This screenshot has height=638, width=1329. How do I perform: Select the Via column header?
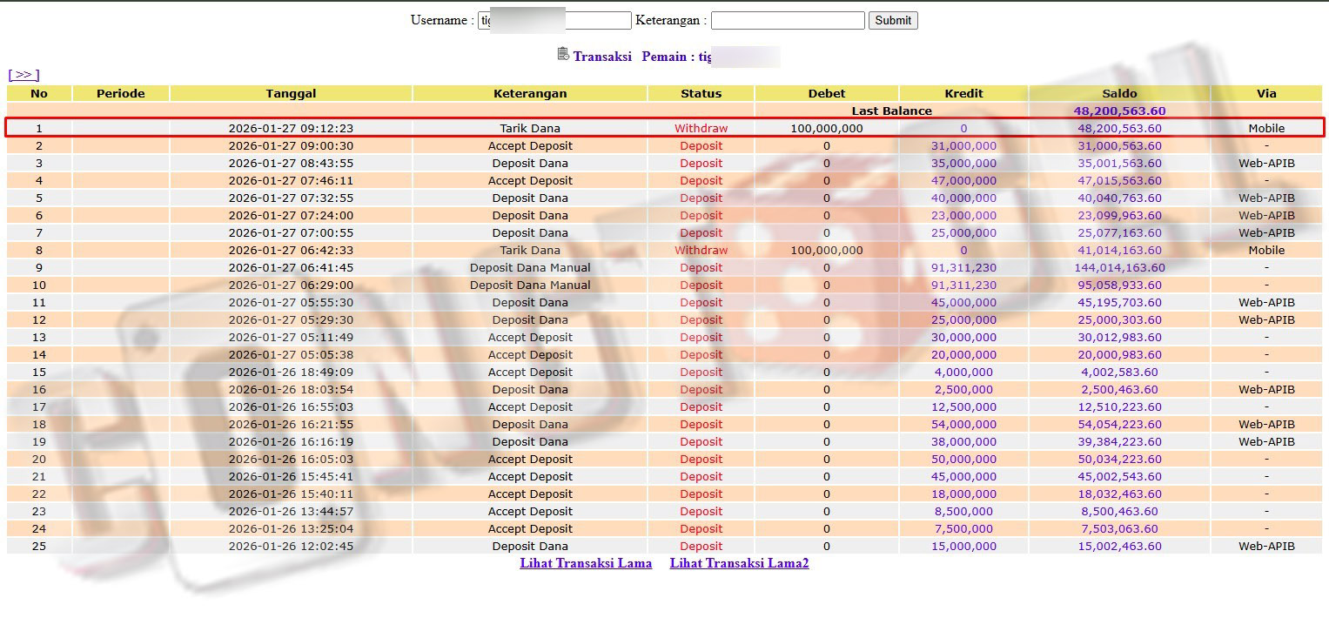tap(1266, 93)
